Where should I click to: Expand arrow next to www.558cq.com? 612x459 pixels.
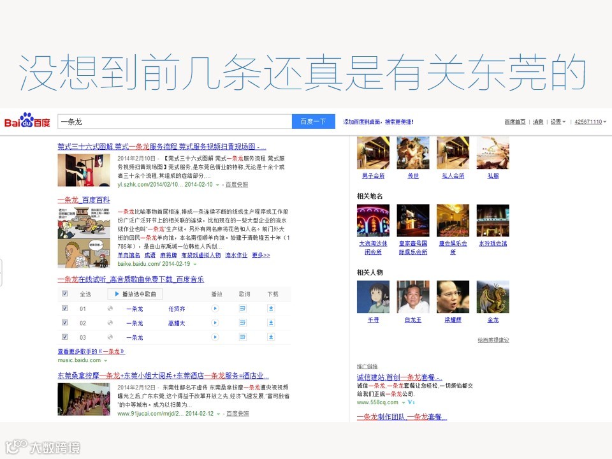click(404, 402)
